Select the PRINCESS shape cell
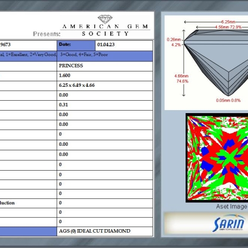The height and width of the screenshot is (248, 248). tap(105, 66)
